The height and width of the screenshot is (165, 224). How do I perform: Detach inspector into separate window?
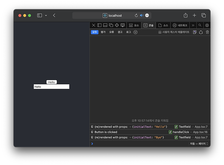click(111, 25)
